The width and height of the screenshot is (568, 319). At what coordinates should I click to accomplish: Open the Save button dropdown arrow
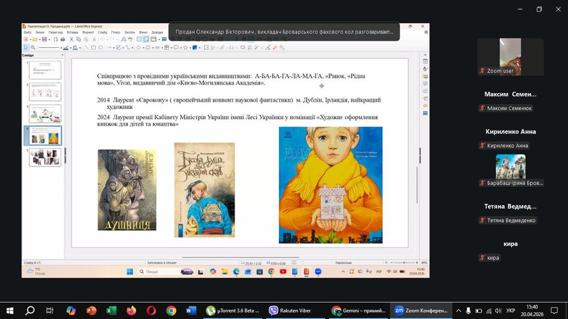48,40
